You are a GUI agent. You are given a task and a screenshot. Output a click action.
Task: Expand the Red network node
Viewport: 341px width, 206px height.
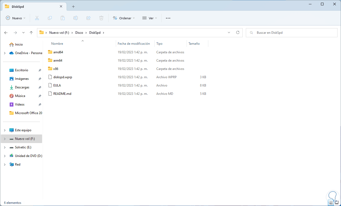click(5, 164)
